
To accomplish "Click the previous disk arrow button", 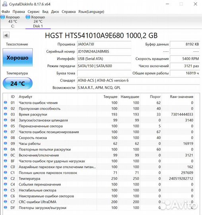I will (6, 35).
